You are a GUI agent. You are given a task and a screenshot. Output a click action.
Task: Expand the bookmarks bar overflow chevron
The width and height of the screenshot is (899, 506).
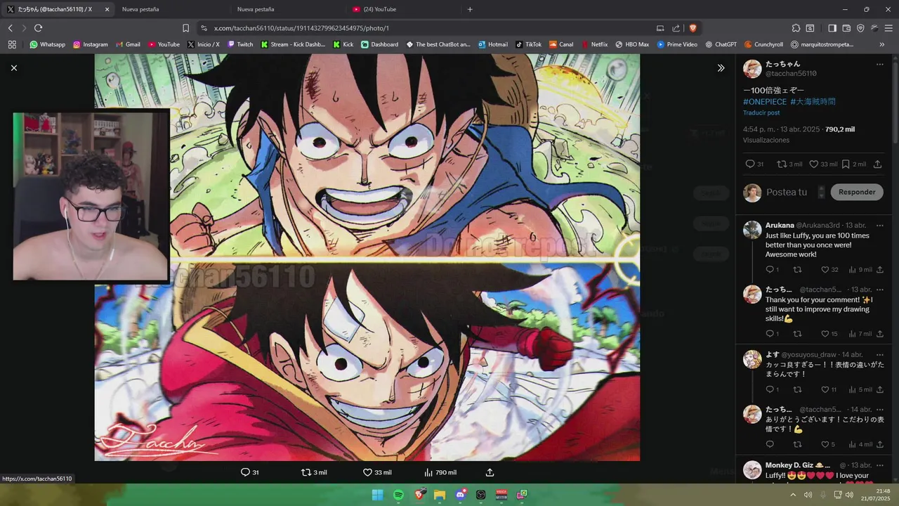882,44
